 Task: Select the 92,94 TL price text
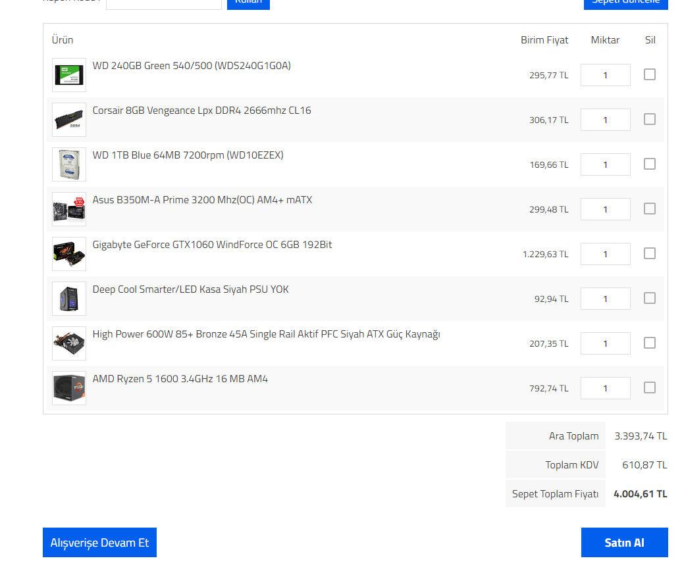(552, 299)
